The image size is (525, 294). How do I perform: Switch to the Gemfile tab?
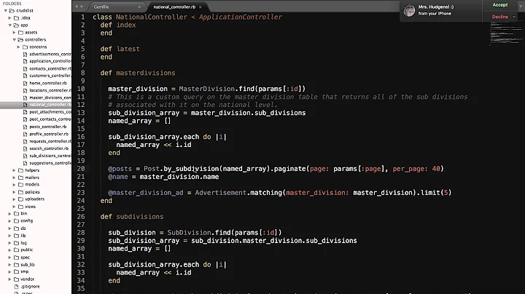click(x=101, y=7)
